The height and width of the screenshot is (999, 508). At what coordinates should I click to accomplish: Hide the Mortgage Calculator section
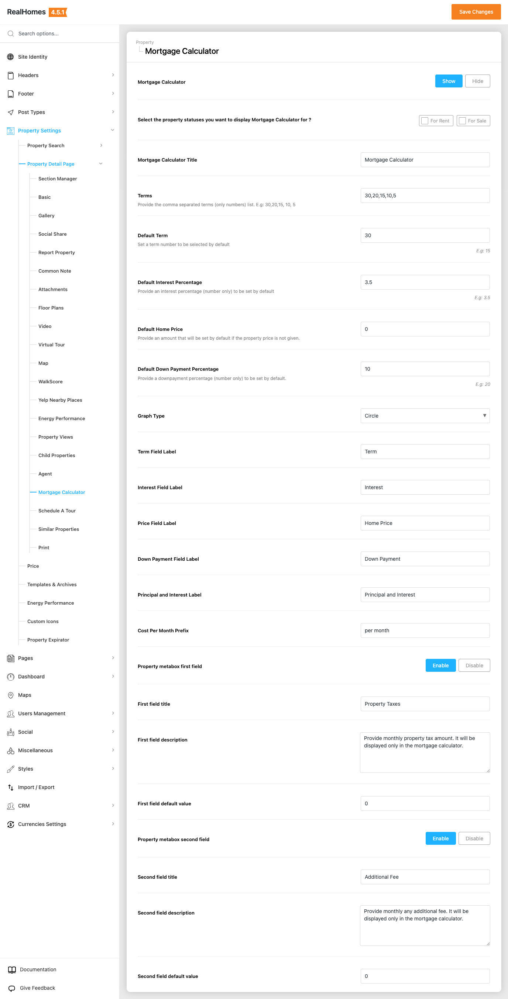click(477, 82)
